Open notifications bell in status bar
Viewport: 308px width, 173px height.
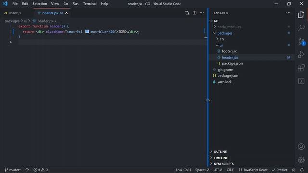click(x=302, y=170)
